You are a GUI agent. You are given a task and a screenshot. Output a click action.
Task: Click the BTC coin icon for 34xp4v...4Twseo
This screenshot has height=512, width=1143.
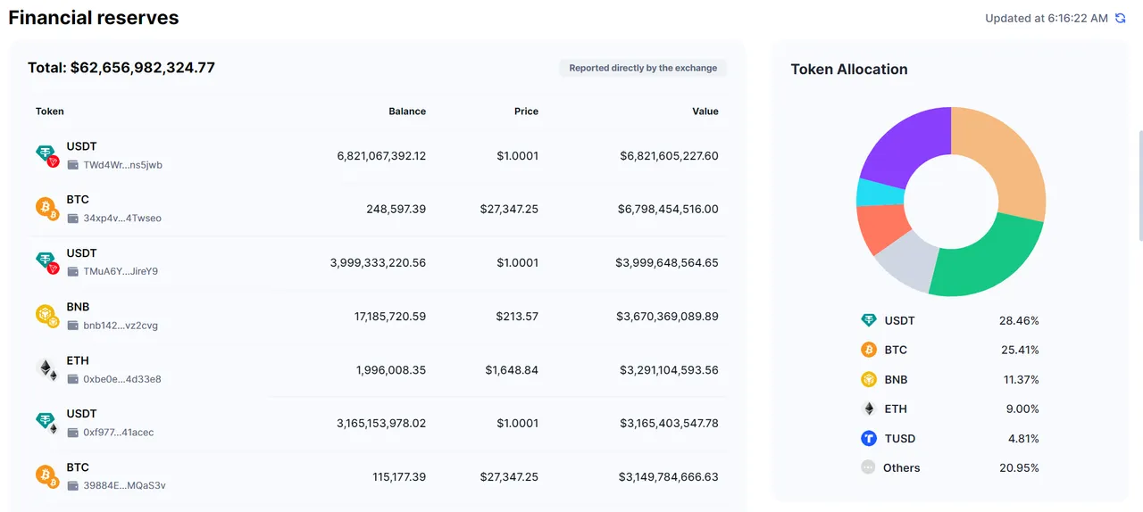46,209
